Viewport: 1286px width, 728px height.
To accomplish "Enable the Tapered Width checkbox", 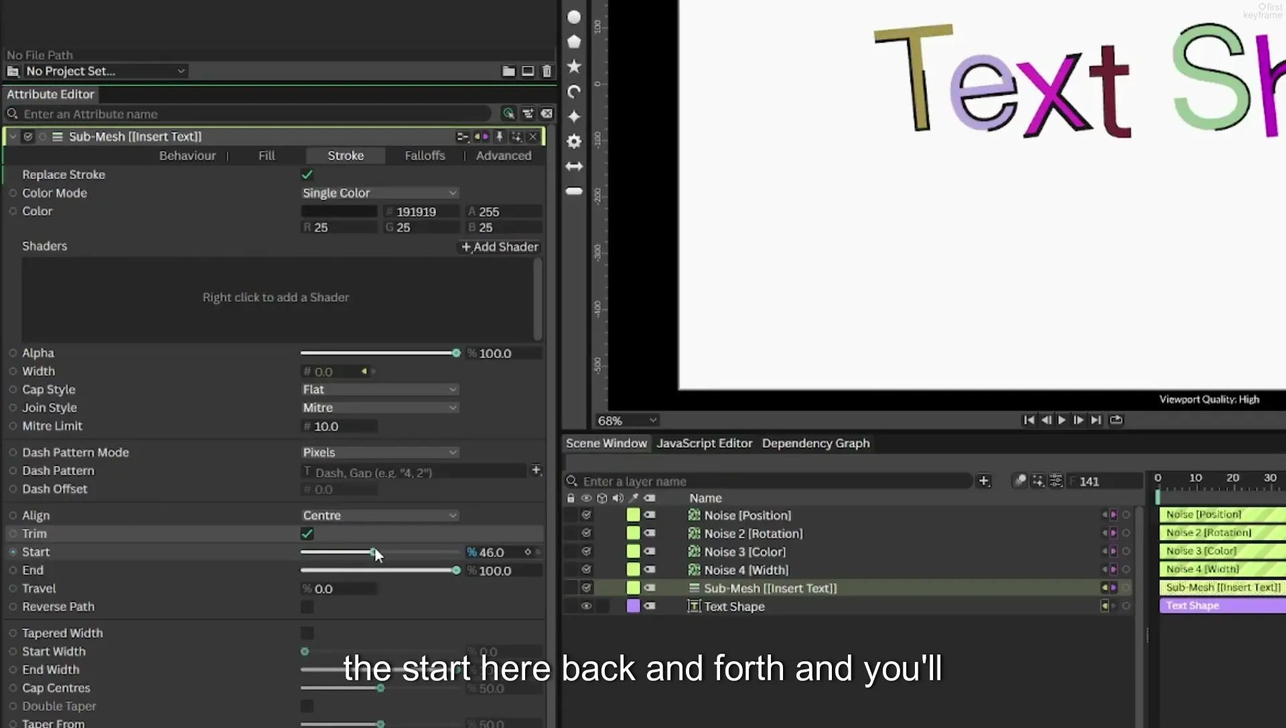I will 307,633.
